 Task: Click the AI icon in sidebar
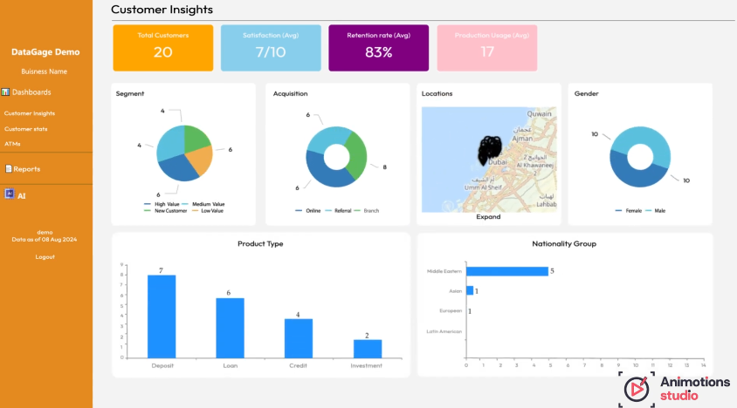[x=10, y=194]
